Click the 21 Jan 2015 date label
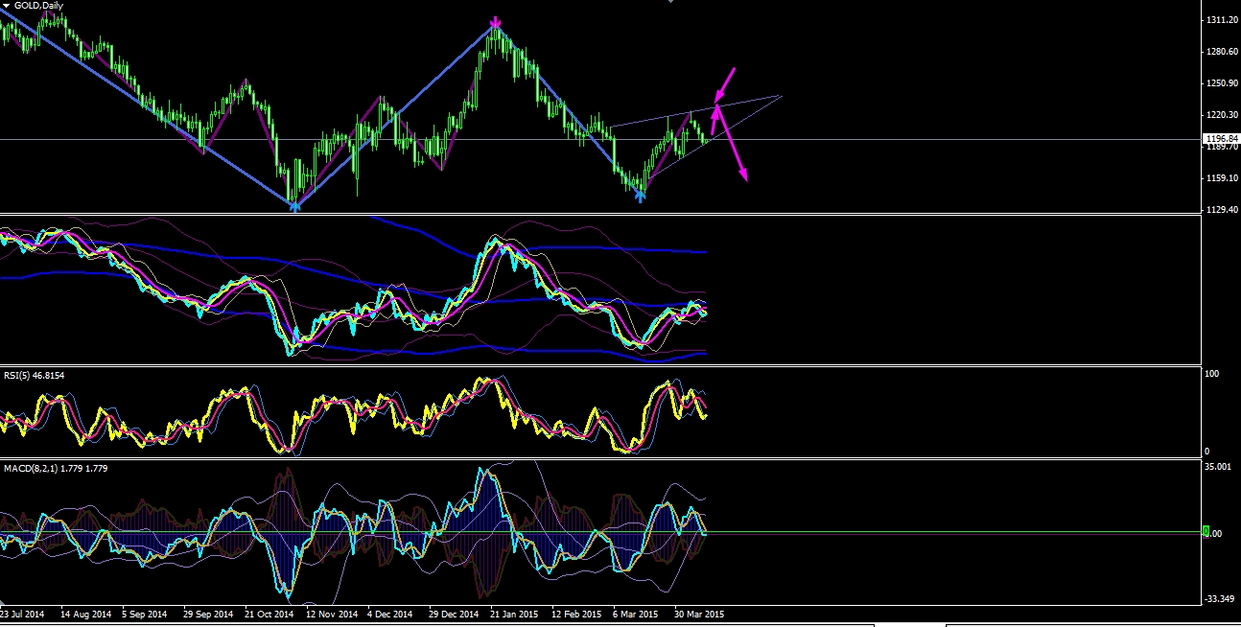This screenshot has height=627, width=1241. [x=516, y=614]
